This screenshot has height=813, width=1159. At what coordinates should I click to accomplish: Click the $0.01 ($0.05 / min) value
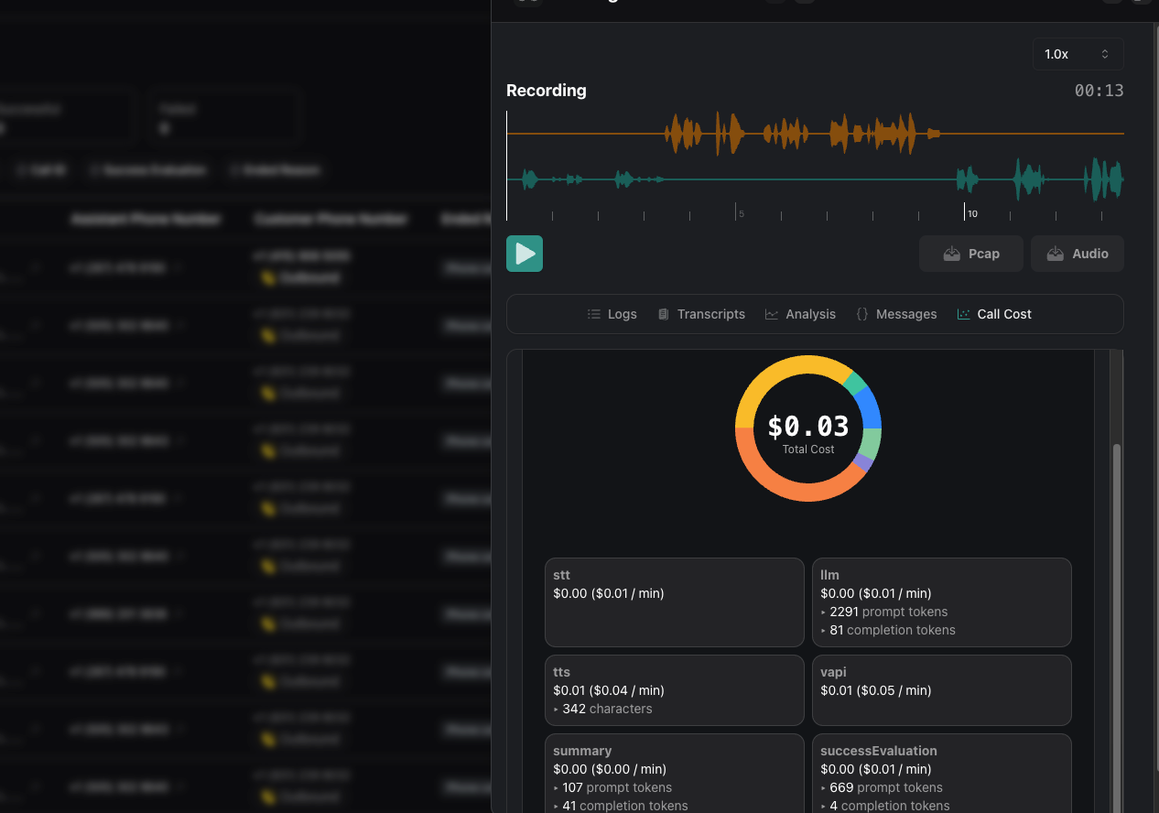(876, 690)
